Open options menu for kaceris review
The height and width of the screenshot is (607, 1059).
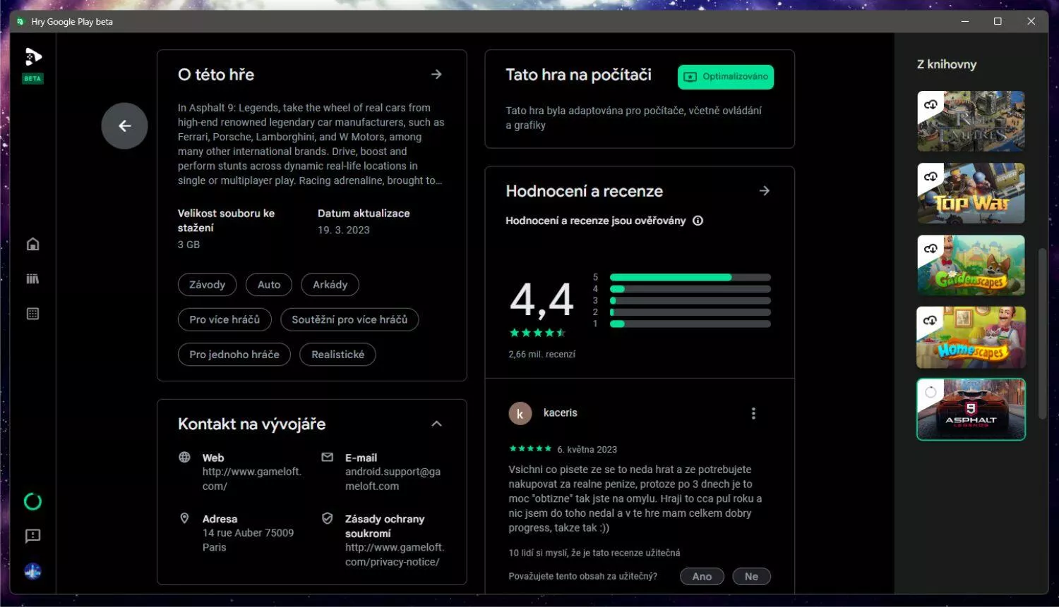coord(753,413)
